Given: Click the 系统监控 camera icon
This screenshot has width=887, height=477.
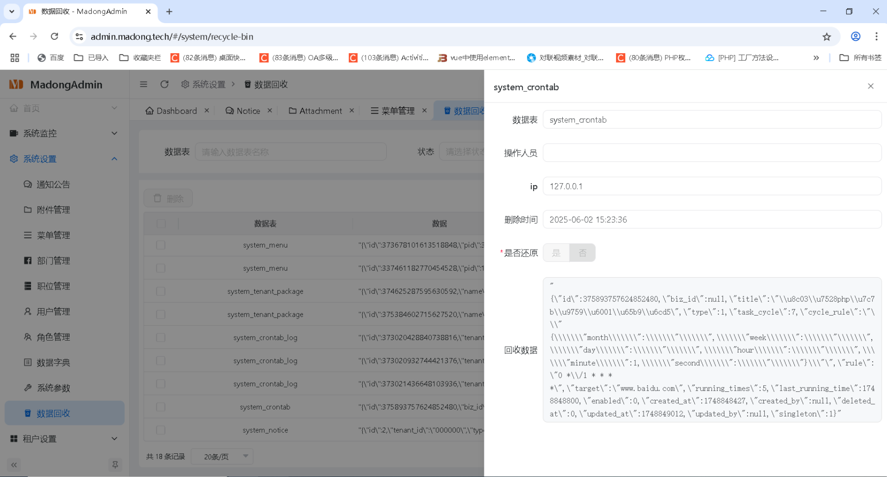Looking at the screenshot, I should coord(14,133).
